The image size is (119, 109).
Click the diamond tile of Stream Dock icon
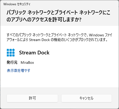point(13,50)
